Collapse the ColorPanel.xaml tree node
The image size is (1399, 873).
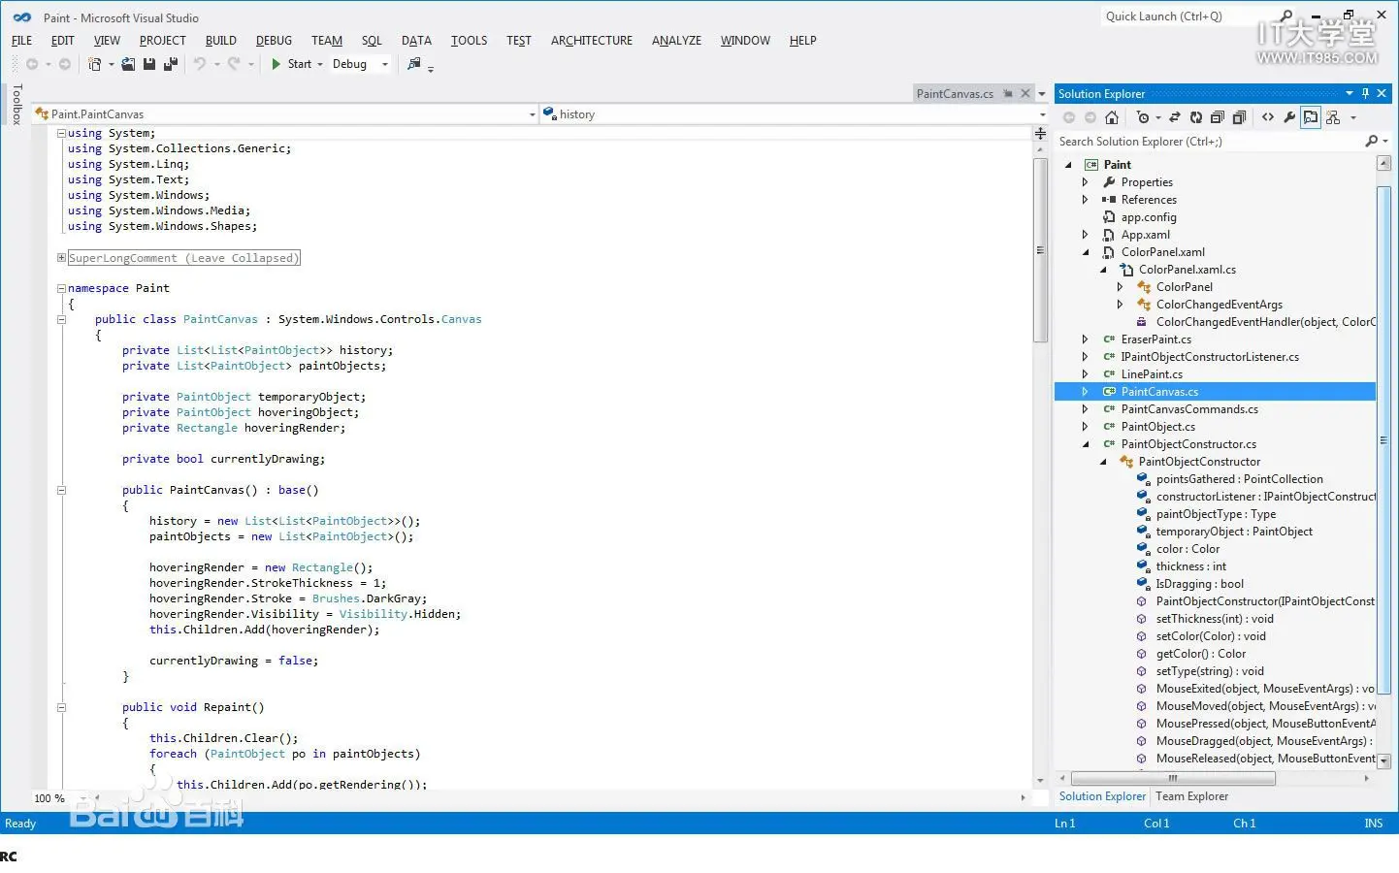coord(1086,252)
